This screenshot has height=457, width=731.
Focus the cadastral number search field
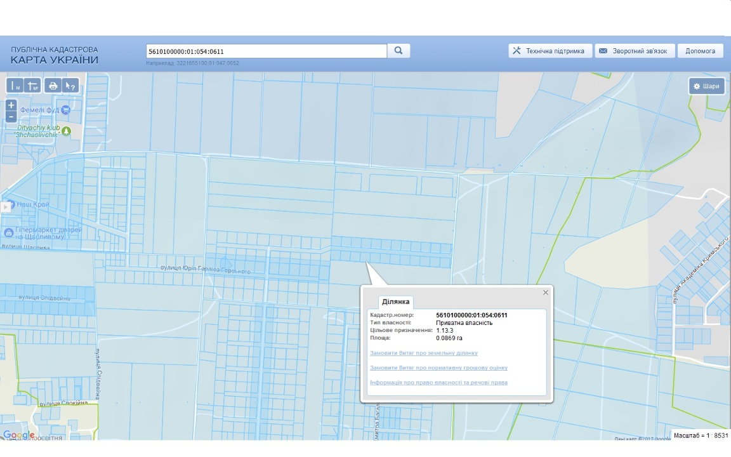click(x=267, y=51)
